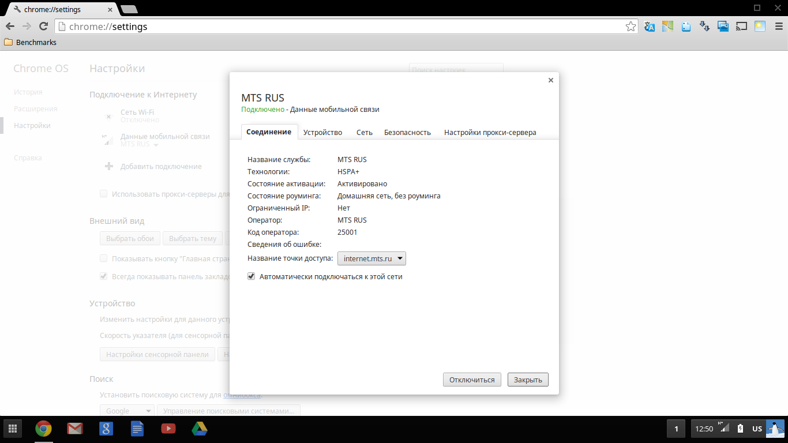Toggle always show bookmarks bar checkbox
Image resolution: width=788 pixels, height=443 pixels.
[x=103, y=276]
